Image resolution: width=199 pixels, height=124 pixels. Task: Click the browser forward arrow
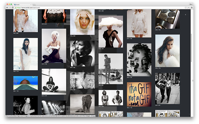[10, 7]
